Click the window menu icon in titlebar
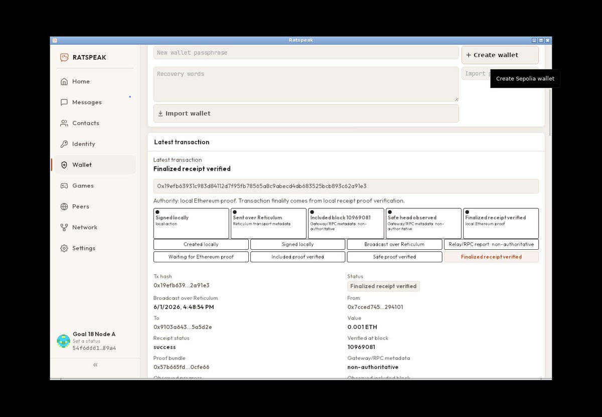The width and height of the screenshot is (602, 417). (55, 40)
